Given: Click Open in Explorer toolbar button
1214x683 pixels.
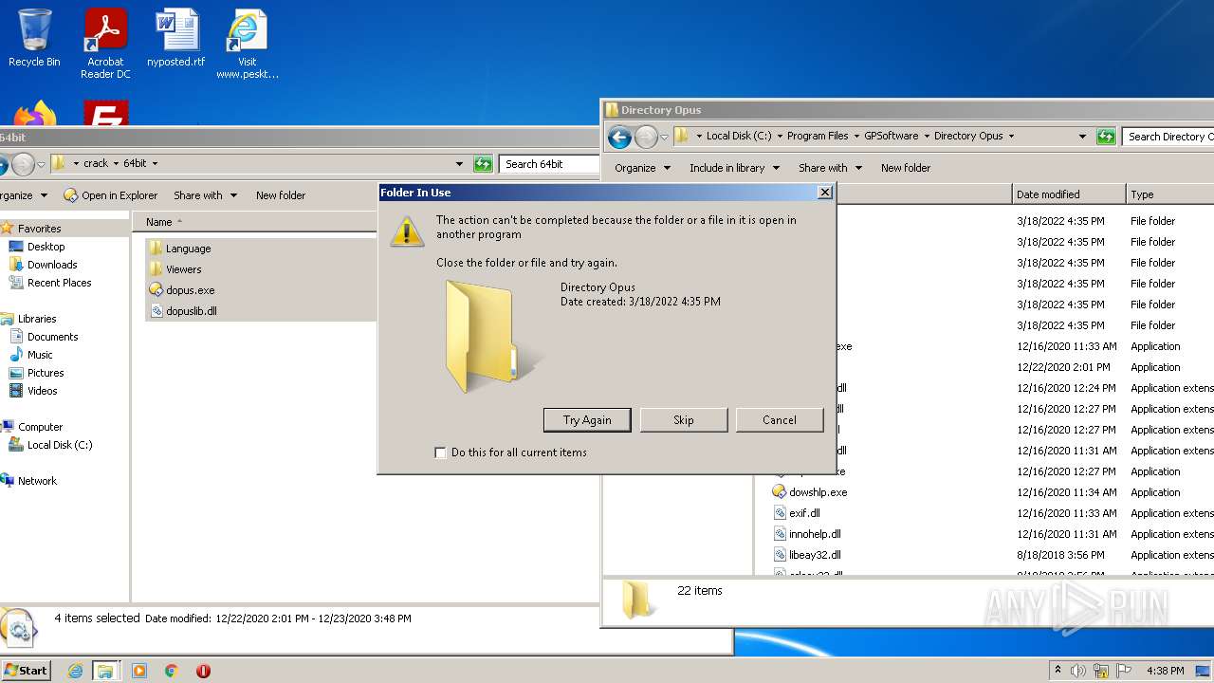Looking at the screenshot, I should pos(110,195).
